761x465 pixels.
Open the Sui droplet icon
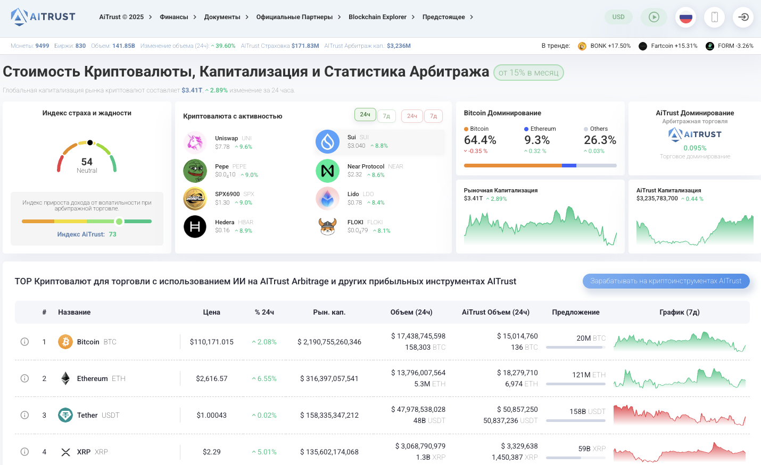coord(327,141)
